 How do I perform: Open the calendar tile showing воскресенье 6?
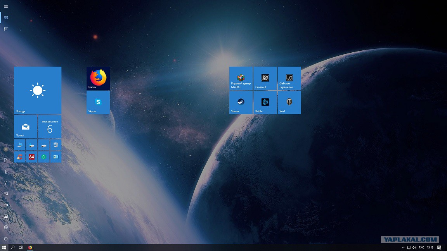[x=50, y=127]
